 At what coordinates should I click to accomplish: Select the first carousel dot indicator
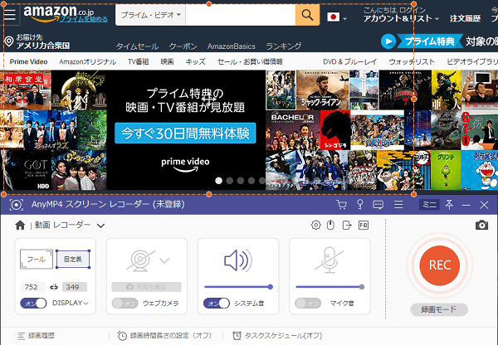tap(218, 181)
